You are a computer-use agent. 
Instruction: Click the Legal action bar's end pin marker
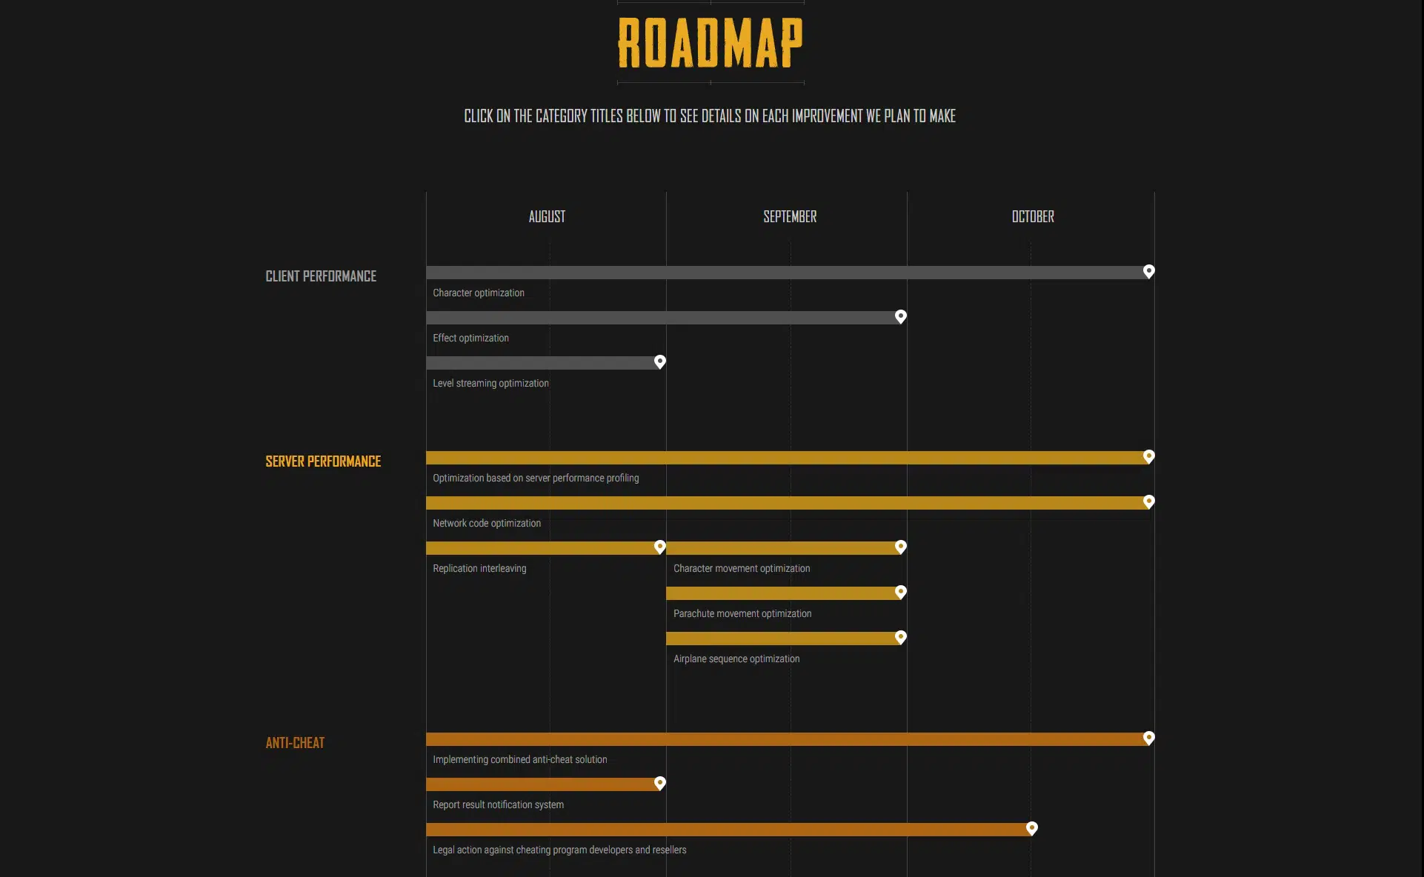(x=1031, y=828)
